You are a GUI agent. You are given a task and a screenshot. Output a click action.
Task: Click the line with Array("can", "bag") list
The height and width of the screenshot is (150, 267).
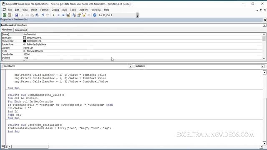point(59,128)
